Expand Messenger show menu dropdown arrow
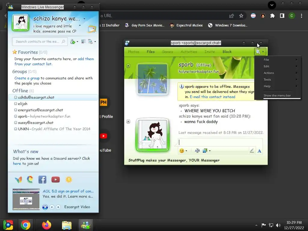This screenshot has height=231, width=308. 95,42
